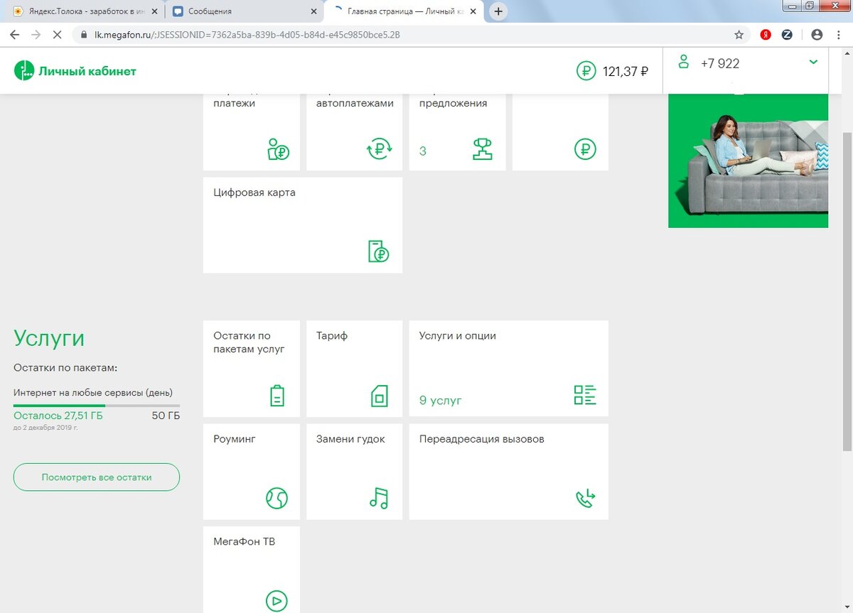
Task: Click the browser forward arrow
Action: click(x=36, y=34)
